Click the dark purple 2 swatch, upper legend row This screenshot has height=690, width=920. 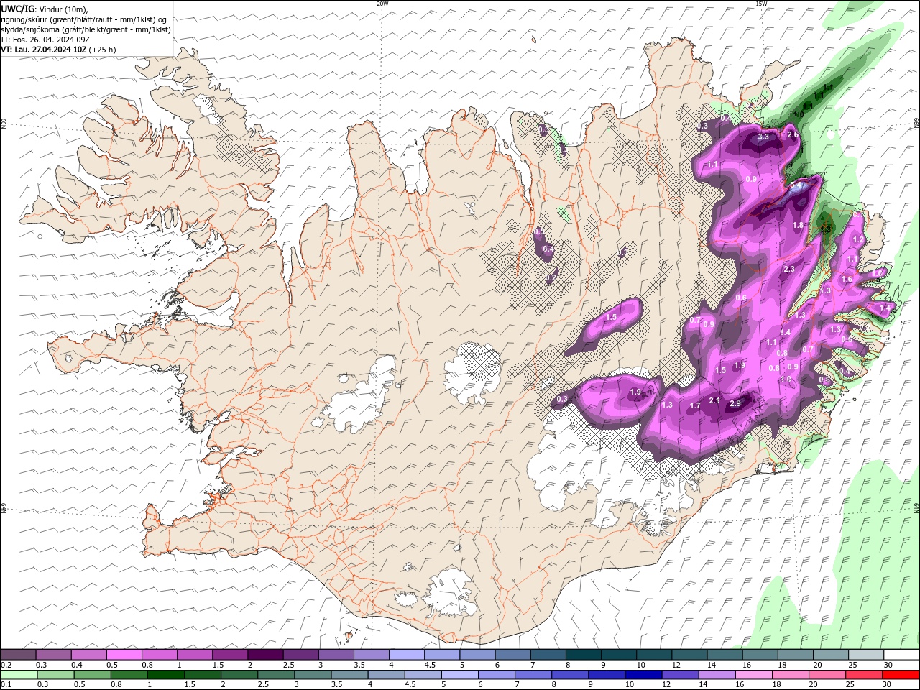[265, 655]
